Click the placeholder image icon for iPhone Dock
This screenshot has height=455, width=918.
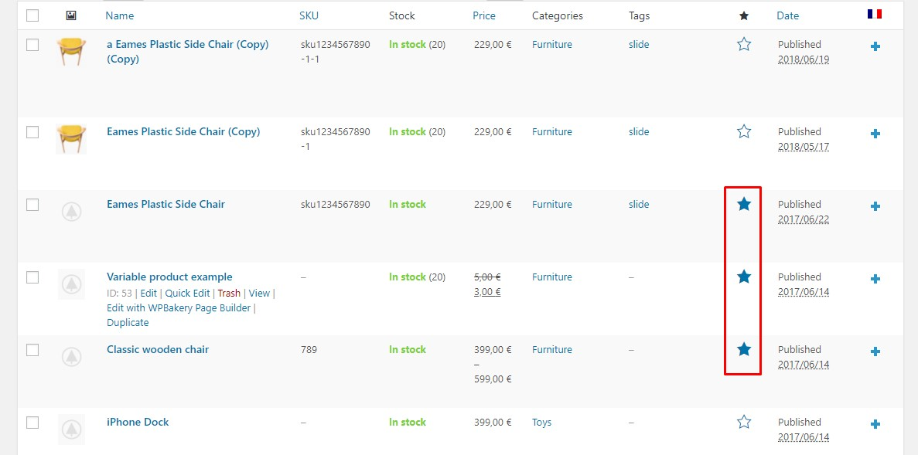(71, 430)
